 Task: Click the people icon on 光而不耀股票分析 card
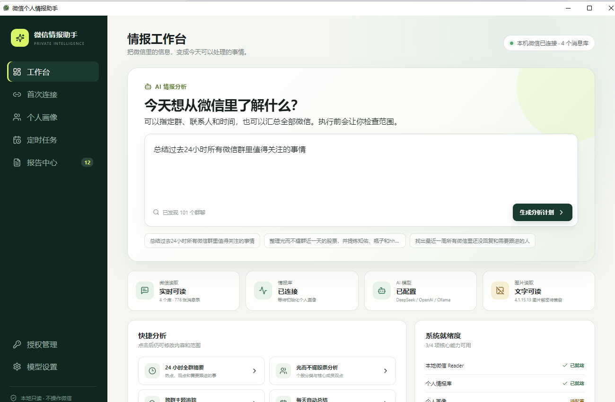(x=283, y=371)
